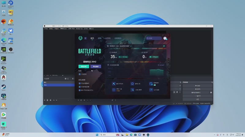The height and width of the screenshot is (137, 245).
Task: Open the Recycle Bin on the desktop
Action: pyautogui.click(x=4, y=13)
